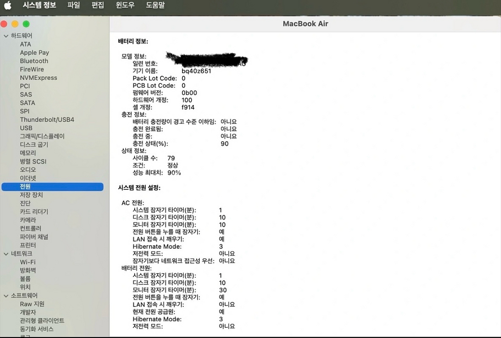Click the 성능 최대치 value 90%
Viewport: 501px width, 338px height.
[174, 173]
